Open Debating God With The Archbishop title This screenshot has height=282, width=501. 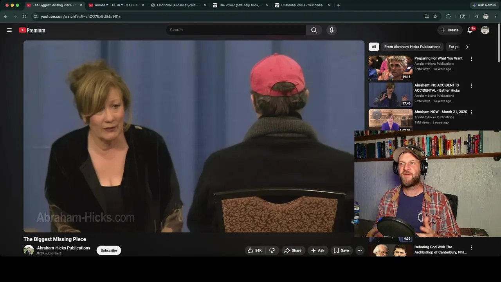(x=440, y=250)
